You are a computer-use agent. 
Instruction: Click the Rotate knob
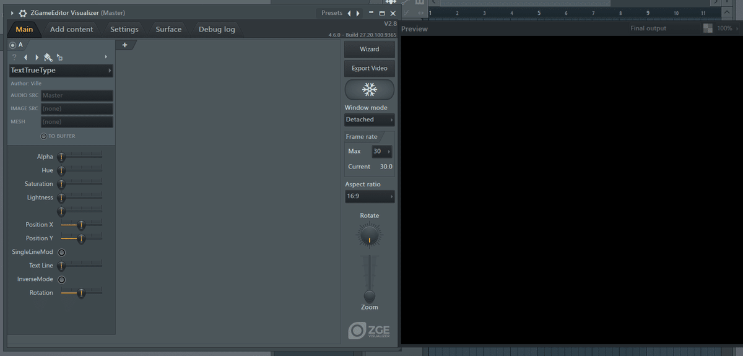370,236
